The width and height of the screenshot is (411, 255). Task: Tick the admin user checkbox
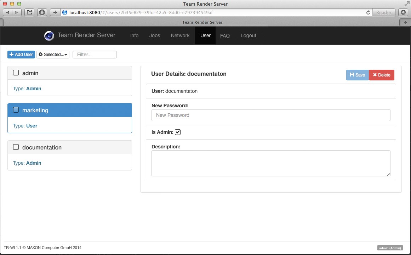[16, 73]
